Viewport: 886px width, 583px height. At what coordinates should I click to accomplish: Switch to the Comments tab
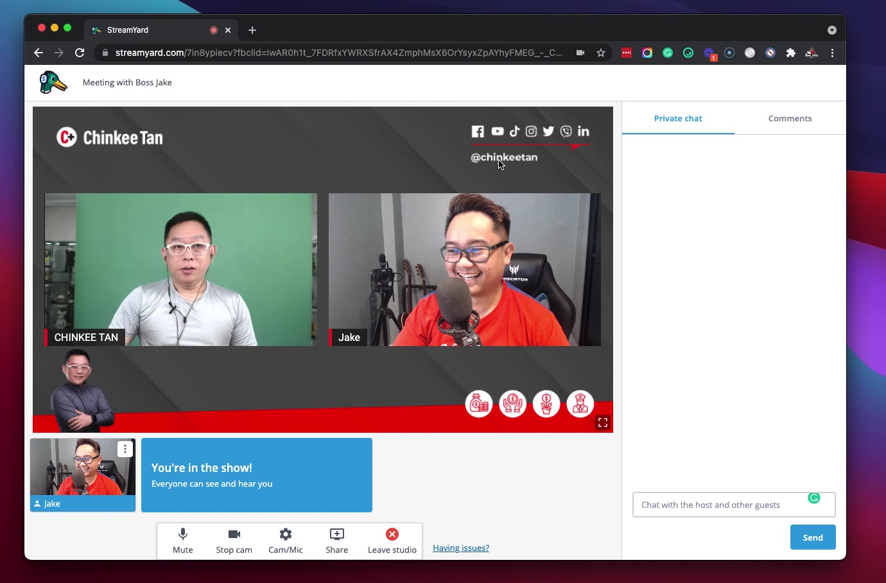click(x=790, y=118)
